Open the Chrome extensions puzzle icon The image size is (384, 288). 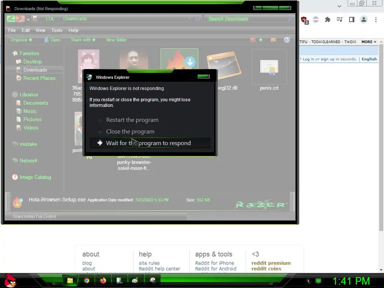click(328, 19)
